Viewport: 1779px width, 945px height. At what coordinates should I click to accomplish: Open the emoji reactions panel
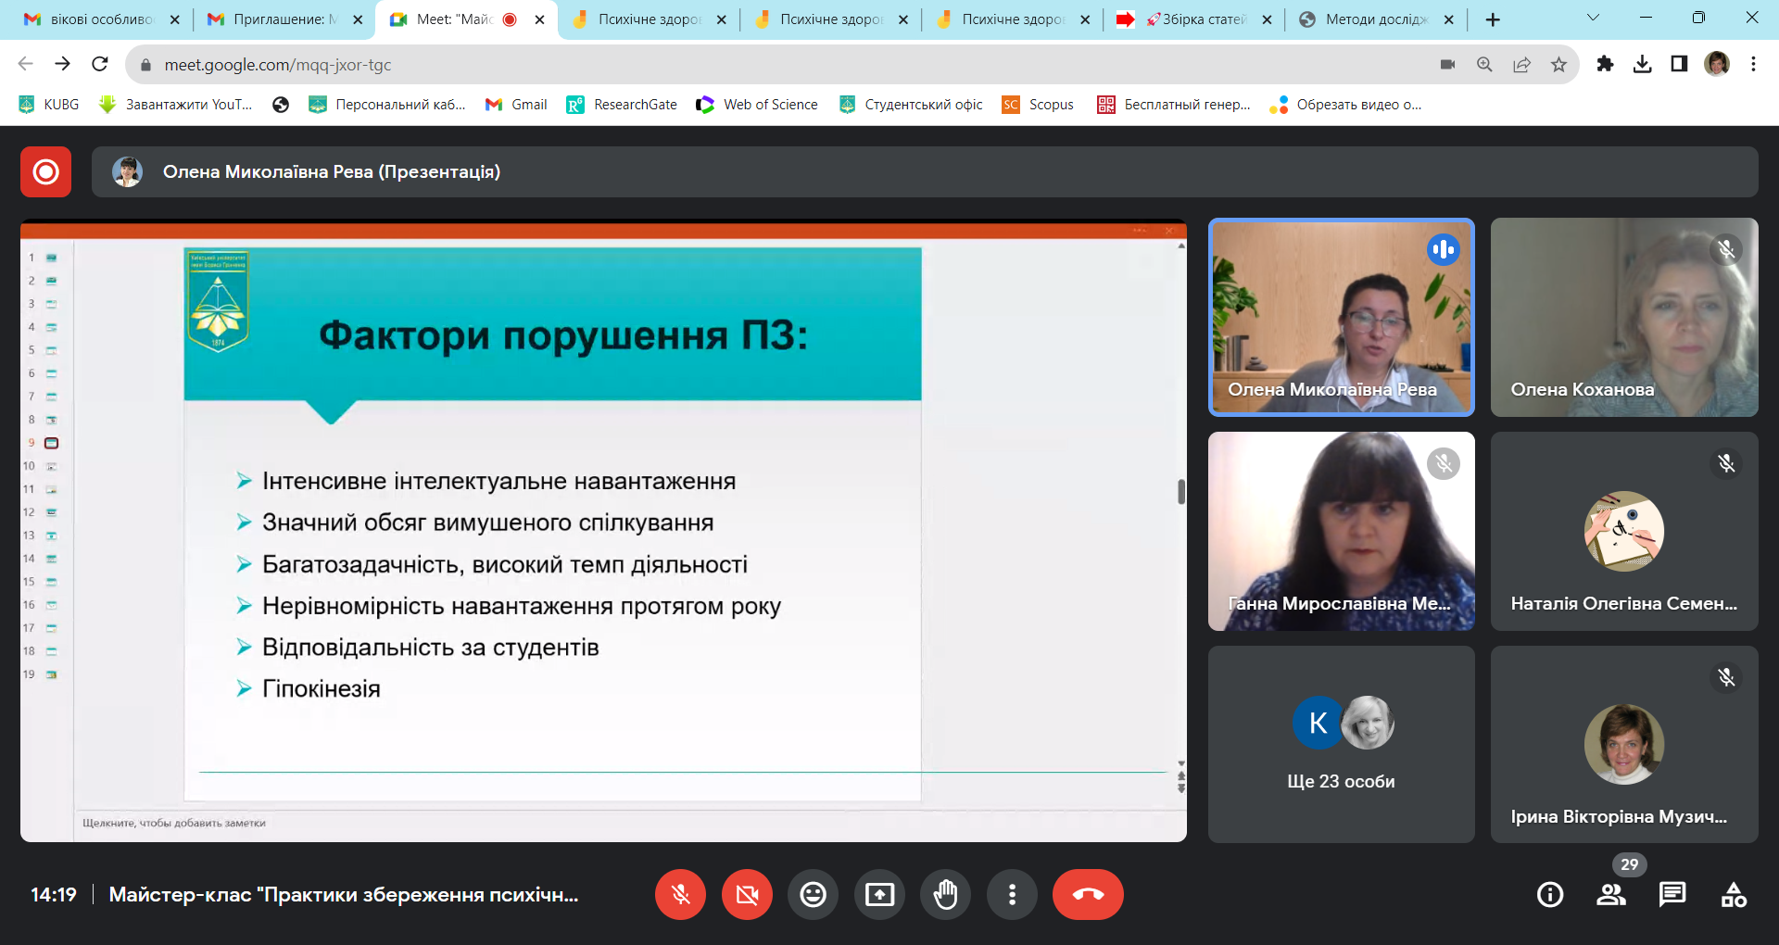click(x=813, y=894)
